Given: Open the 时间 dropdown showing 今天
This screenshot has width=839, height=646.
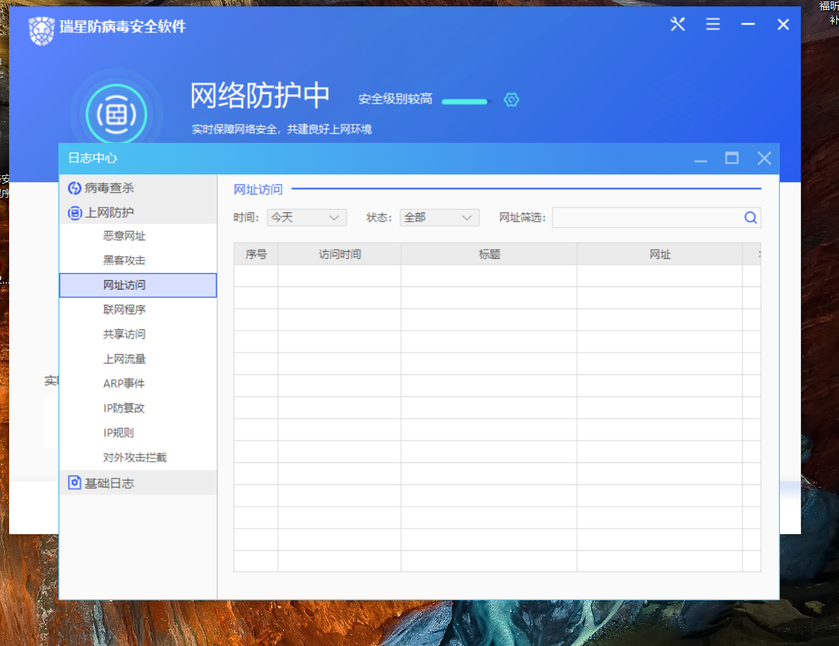Looking at the screenshot, I should click(x=307, y=217).
